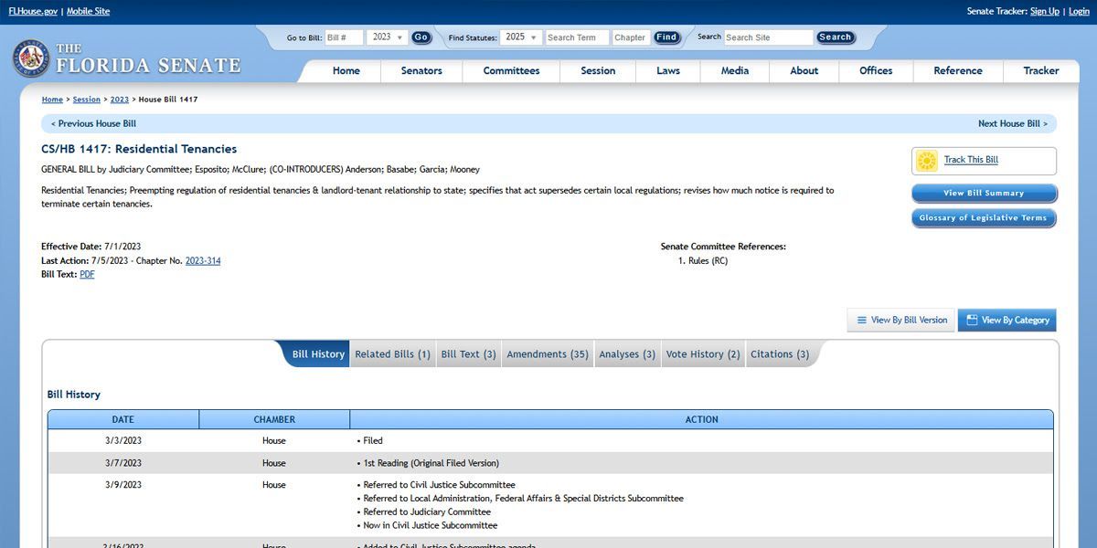The width and height of the screenshot is (1097, 548).
Task: Click the Search button in header
Action: (x=835, y=37)
